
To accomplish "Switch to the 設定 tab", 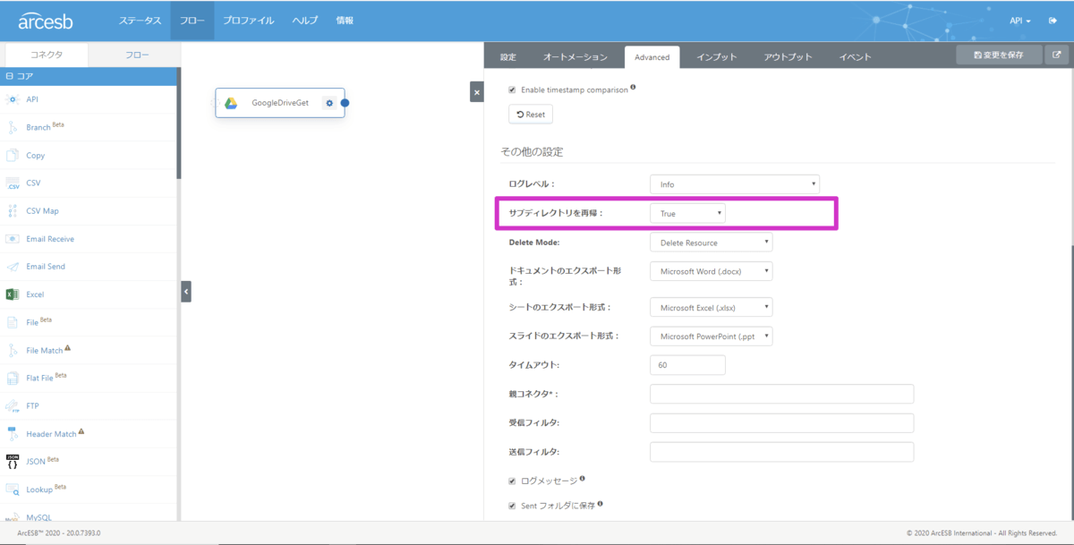I will 508,57.
